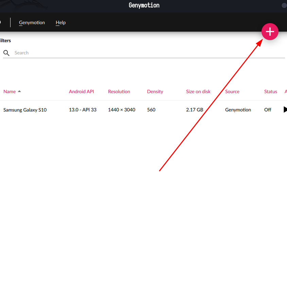Click the 13.0 - API 33 cell
The width and height of the screenshot is (287, 284).
[x=83, y=110]
